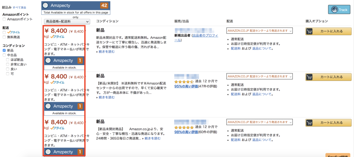Enable the Amazonポイント checkbox
The height and width of the screenshot is (157, 354).
click(x=4, y=19)
